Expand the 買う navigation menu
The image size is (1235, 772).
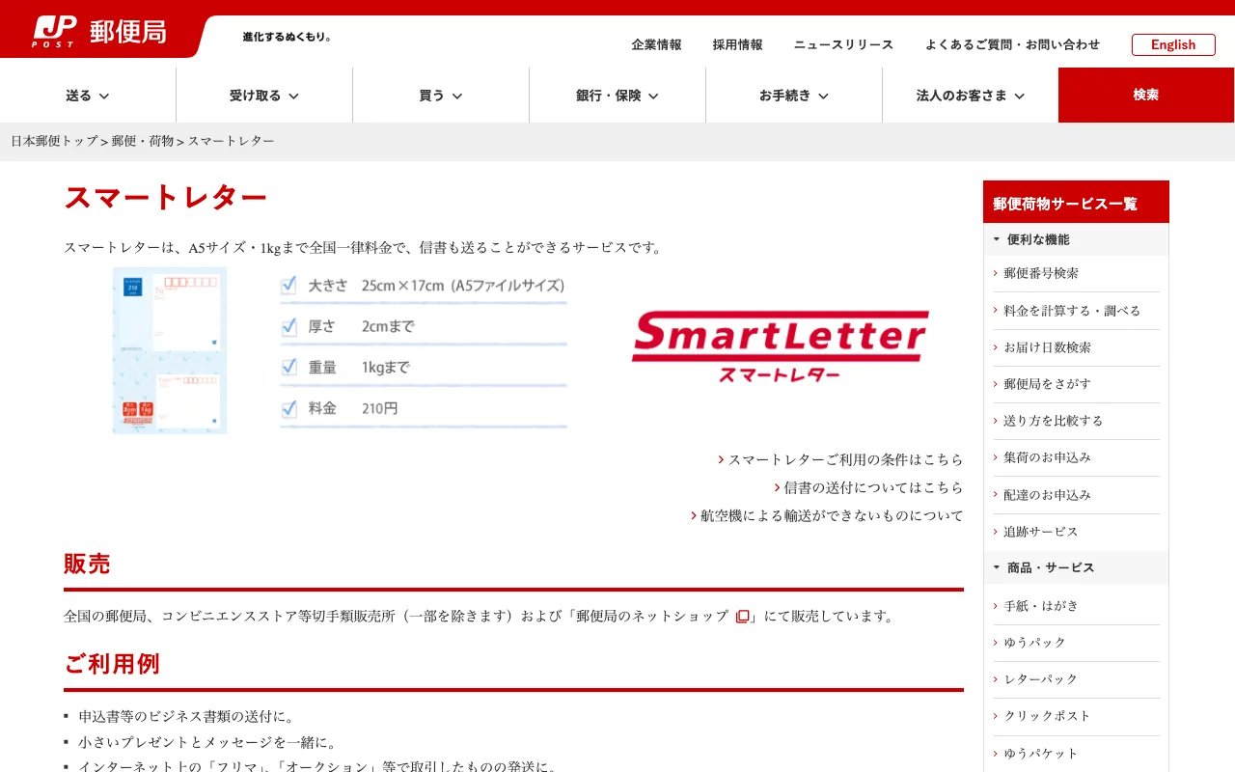point(441,96)
